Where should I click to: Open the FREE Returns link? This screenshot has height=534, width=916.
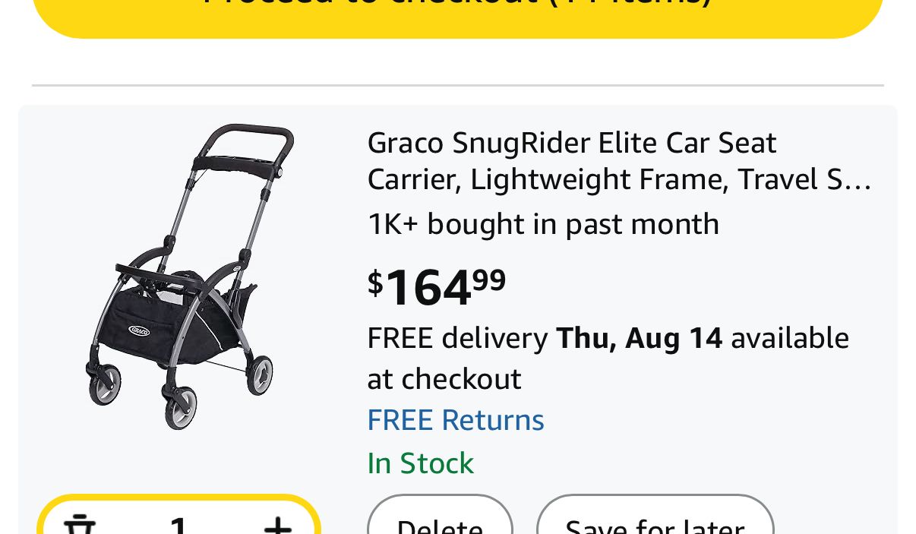pyautogui.click(x=455, y=420)
